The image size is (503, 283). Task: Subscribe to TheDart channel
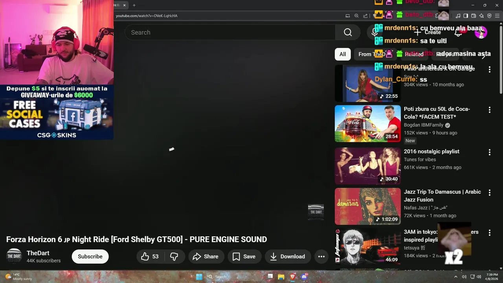(x=90, y=257)
